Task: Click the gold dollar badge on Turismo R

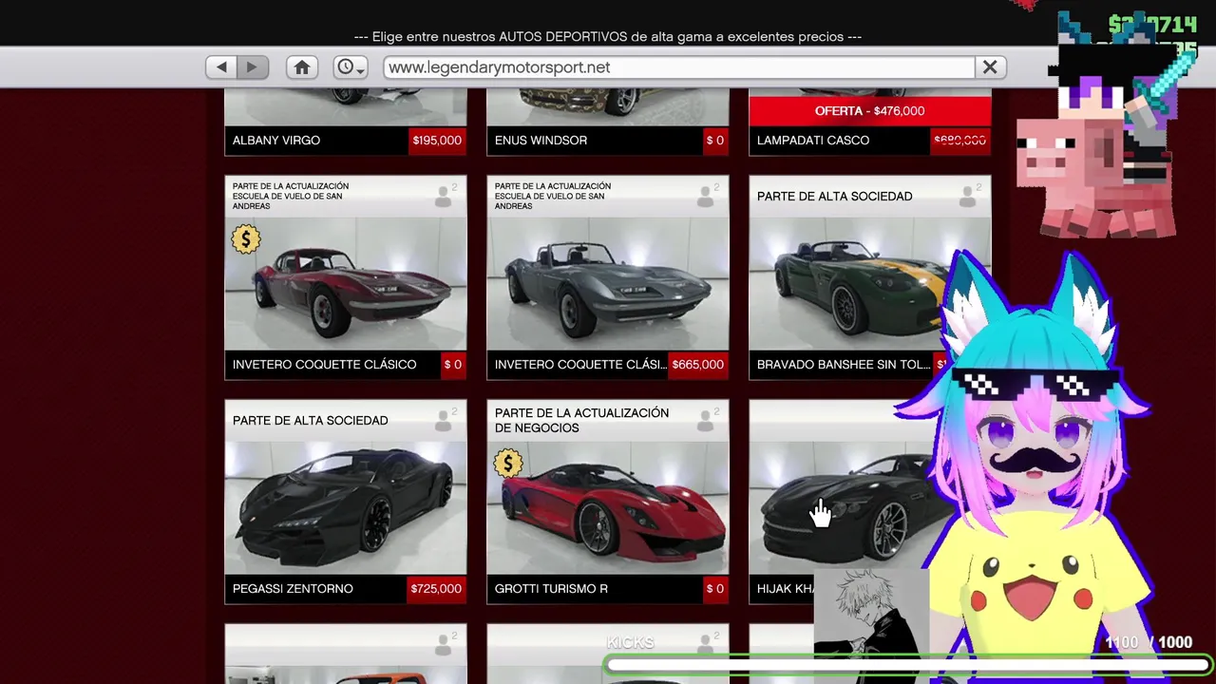Action: (507, 464)
